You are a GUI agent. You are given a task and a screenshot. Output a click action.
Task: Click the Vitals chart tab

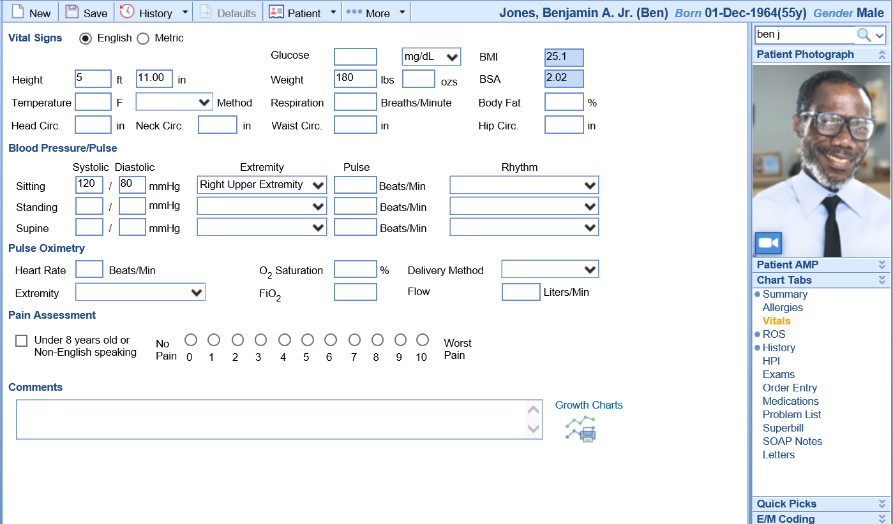tap(777, 321)
